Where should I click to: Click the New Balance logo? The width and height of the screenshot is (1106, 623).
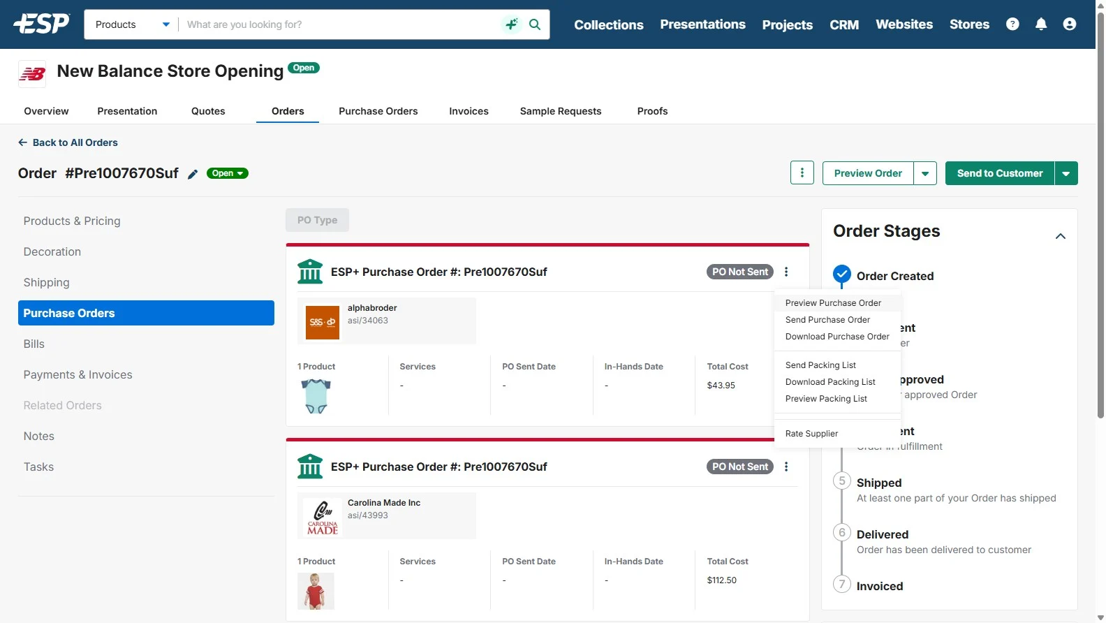tap(32, 73)
